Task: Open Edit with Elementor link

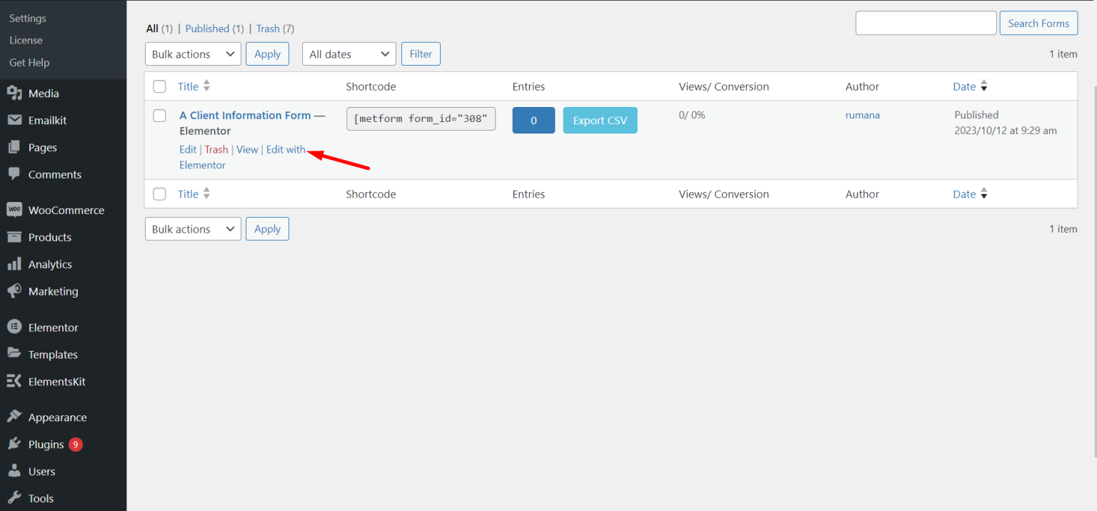Action: click(x=285, y=149)
